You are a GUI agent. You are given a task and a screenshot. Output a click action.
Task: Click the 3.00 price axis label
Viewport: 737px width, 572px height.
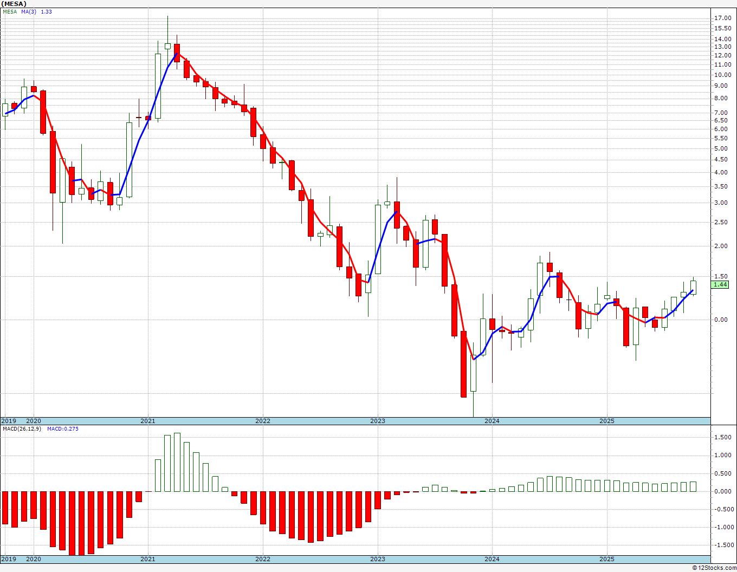[721, 203]
